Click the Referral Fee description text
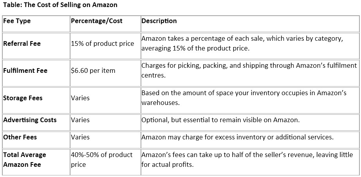The width and height of the screenshot is (361, 177). [x=242, y=43]
